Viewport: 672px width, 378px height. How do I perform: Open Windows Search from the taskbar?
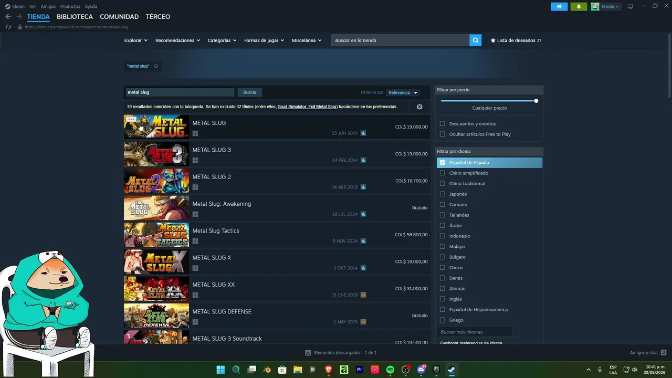[x=236, y=370]
